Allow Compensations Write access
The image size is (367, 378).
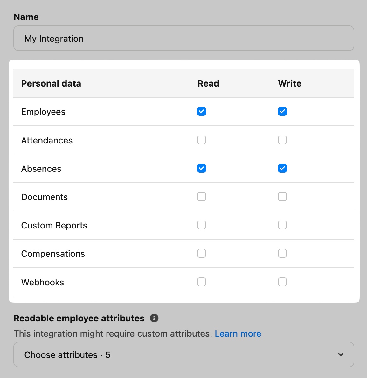[282, 253]
